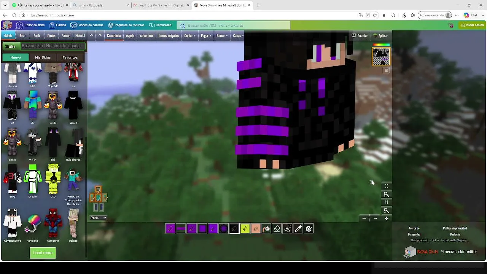The height and width of the screenshot is (274, 487).
Task: Toggle brazos delgados slim arms
Action: tap(169, 36)
